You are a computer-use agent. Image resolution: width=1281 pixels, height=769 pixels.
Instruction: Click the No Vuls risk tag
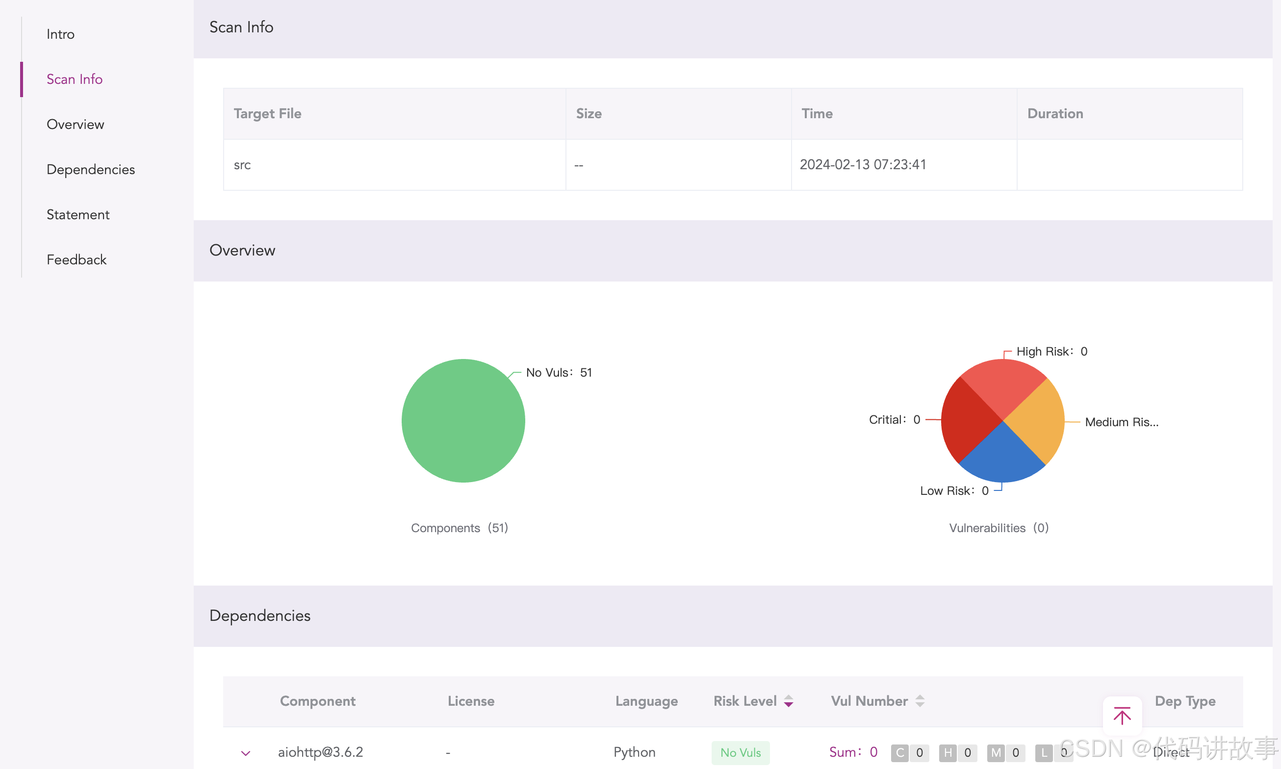pos(740,752)
